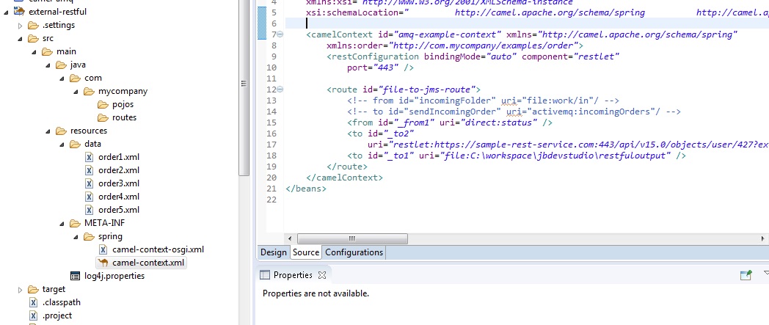Switch to the Configurations editor tab
Image resolution: width=769 pixels, height=325 pixels.
354,252
